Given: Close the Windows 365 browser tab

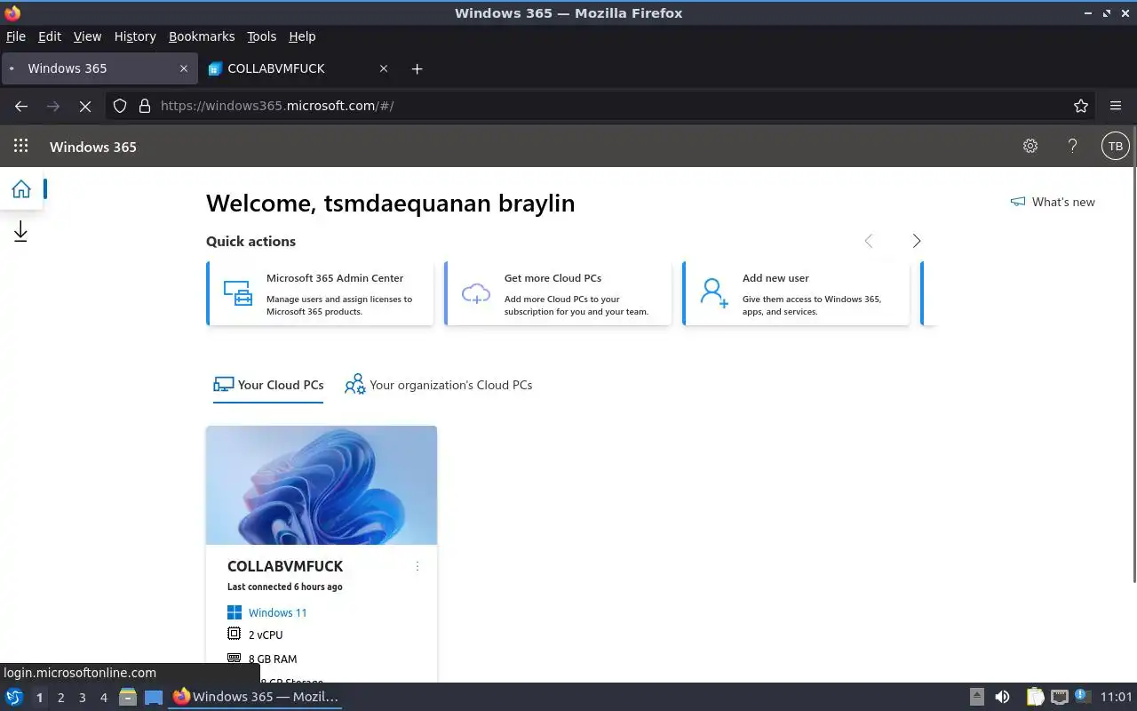Looking at the screenshot, I should coord(184,68).
